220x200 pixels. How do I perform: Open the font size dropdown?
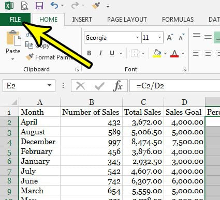159,37
